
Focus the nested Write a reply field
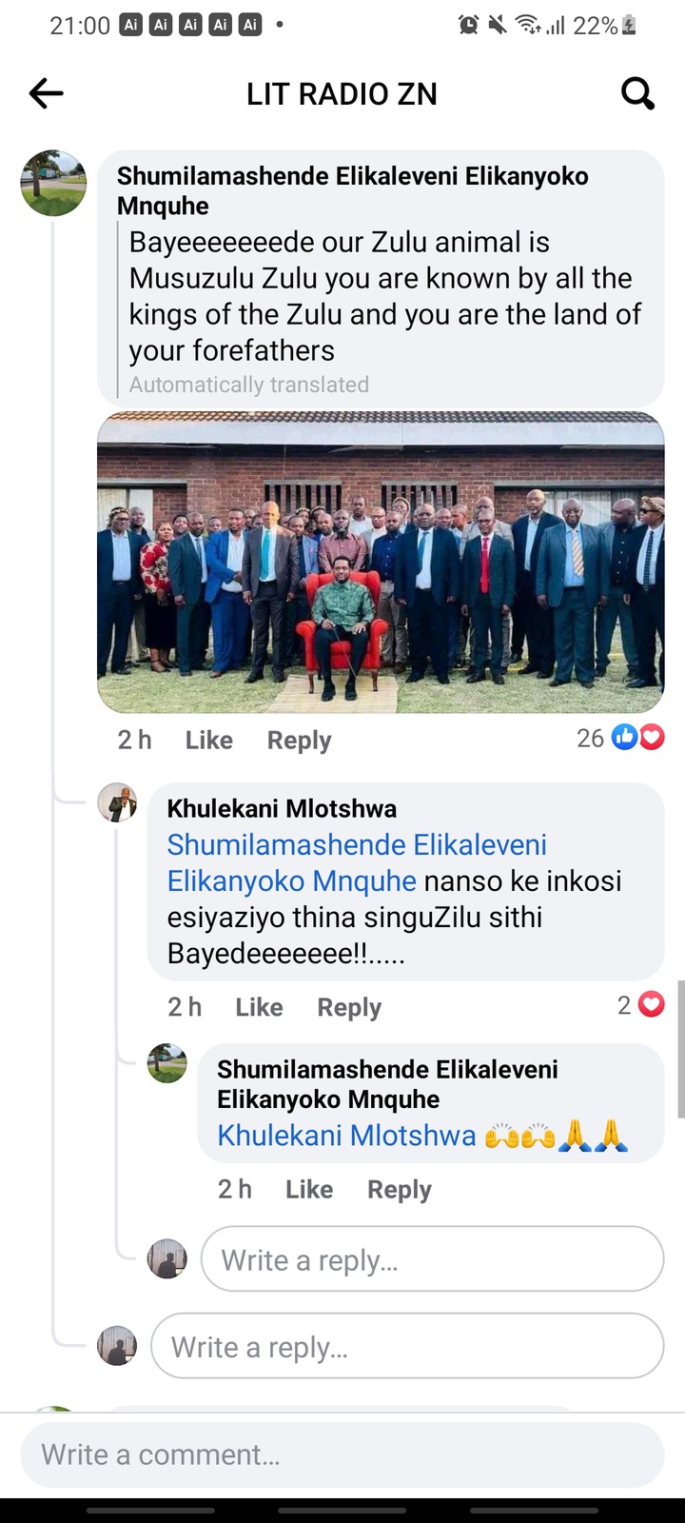(x=432, y=1259)
